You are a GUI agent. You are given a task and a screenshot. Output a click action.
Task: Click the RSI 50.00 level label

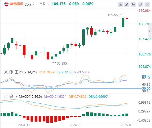click(x=146, y=88)
